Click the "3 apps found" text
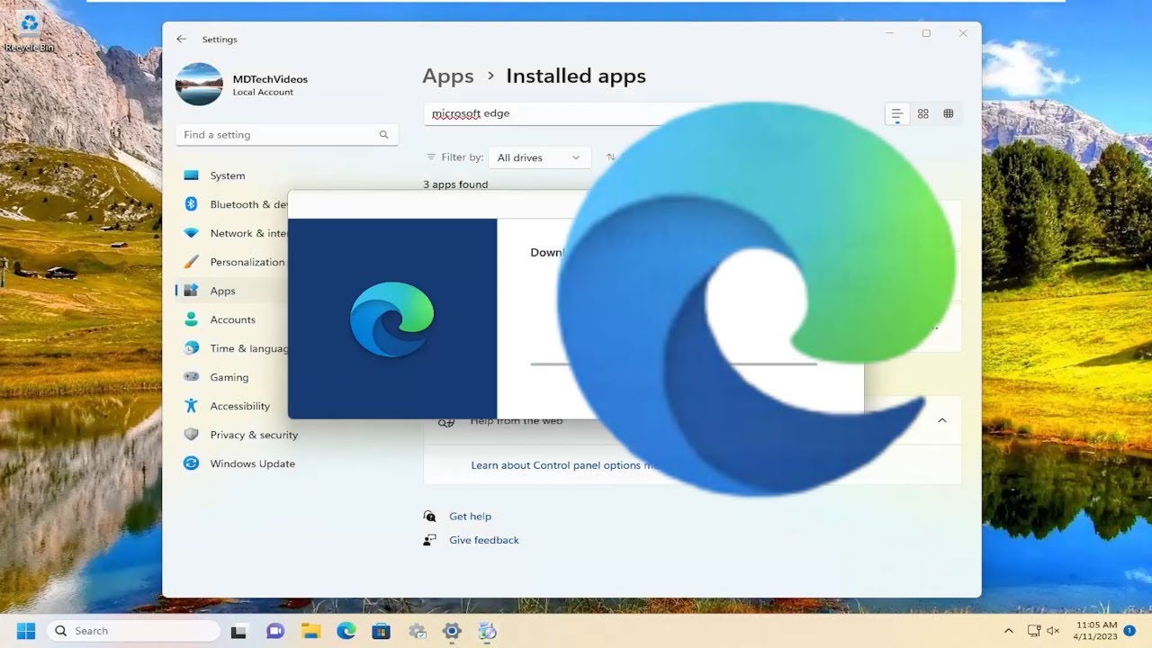The height and width of the screenshot is (648, 1152). (455, 184)
